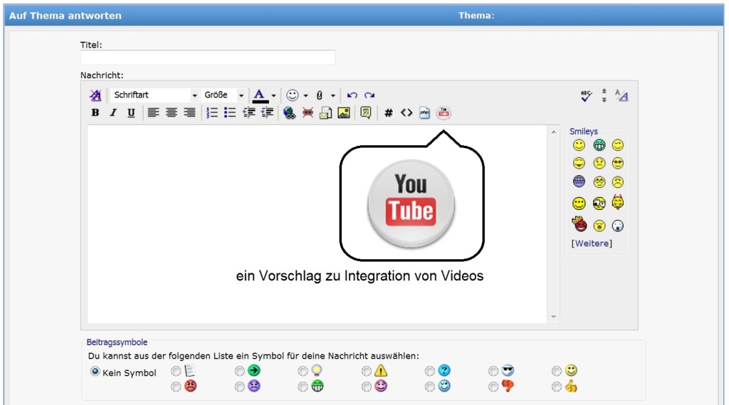
Task: Select the Kein Symbol radio button
Action: 95,372
